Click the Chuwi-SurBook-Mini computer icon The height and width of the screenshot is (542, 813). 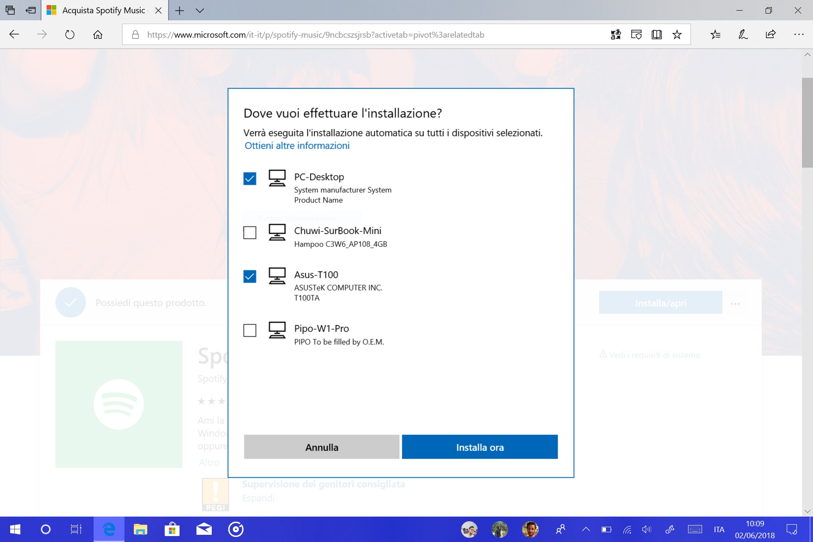(277, 232)
